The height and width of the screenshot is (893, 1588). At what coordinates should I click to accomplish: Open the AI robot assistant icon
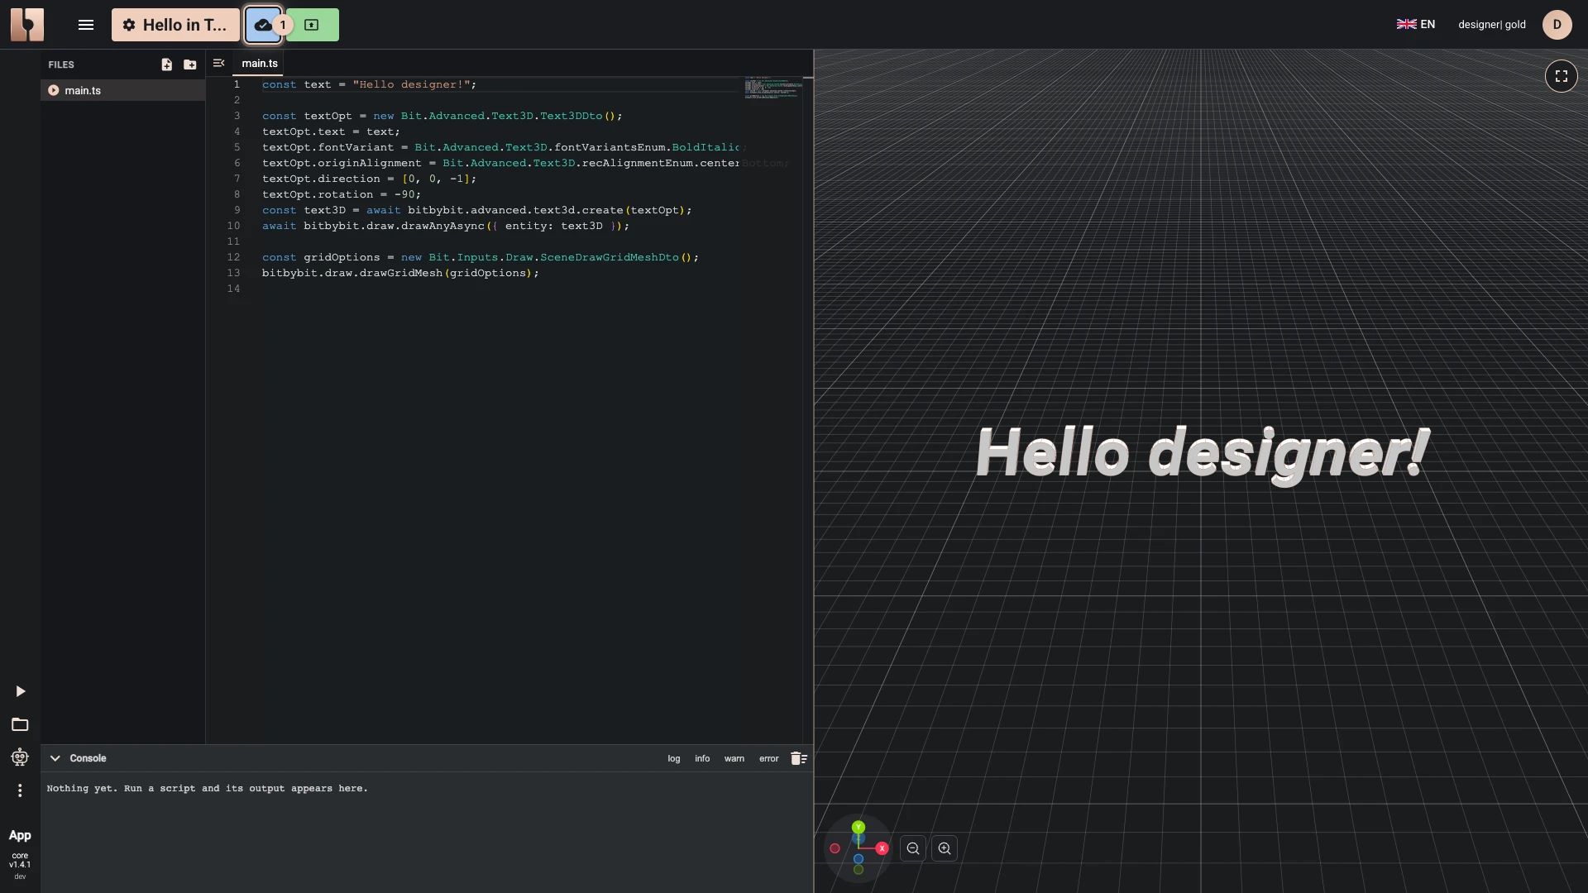pos(20,757)
